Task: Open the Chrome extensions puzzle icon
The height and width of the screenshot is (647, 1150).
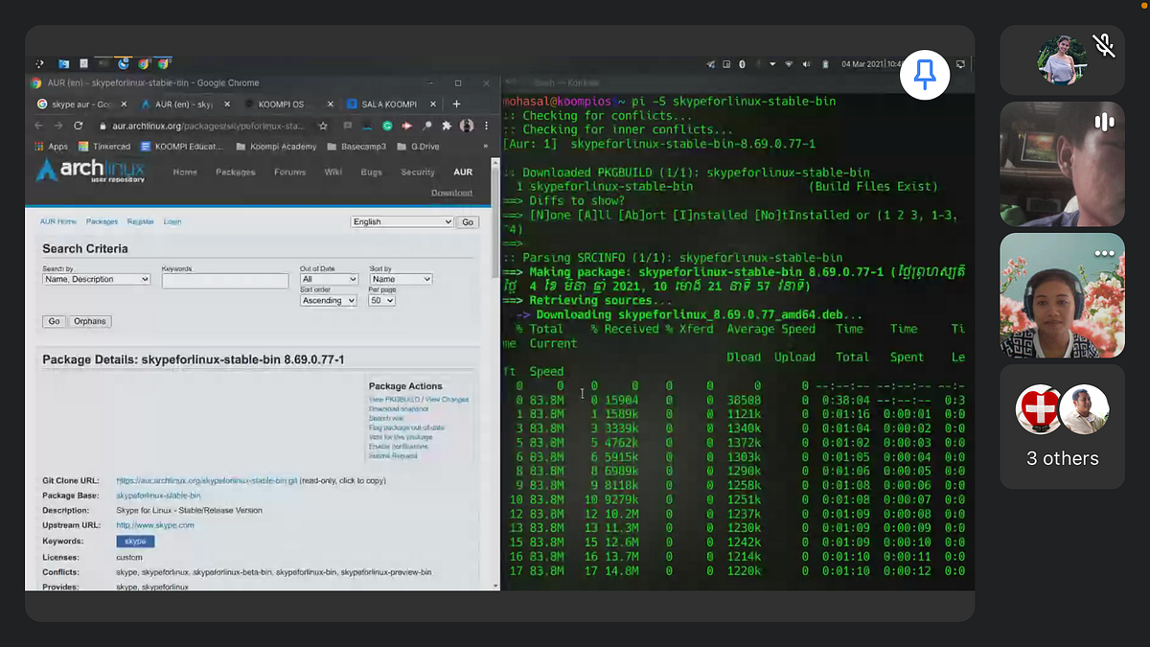Action: pos(447,126)
